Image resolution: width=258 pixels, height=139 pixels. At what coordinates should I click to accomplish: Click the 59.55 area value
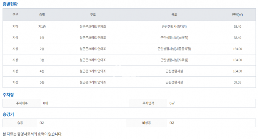pos(237,82)
